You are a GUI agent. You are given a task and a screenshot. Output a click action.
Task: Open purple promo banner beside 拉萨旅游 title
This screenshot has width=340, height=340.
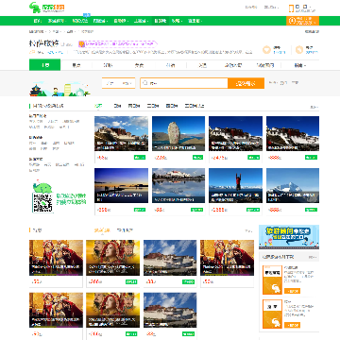point(118,43)
